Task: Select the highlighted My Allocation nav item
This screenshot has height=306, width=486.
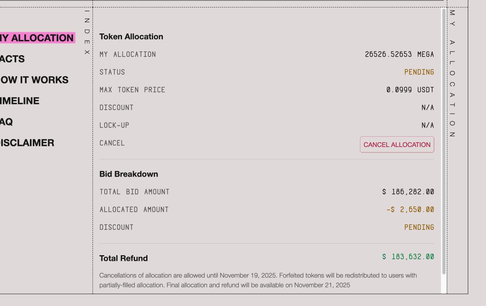Action: coord(37,38)
